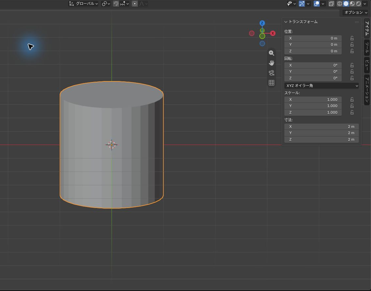Switch to material preview shading

coord(352,4)
